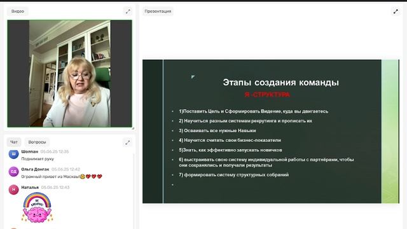Image resolution: width=407 pixels, height=229 pixels.
Task: Click the timestamp 05.06.25 12:42
Action: [x=66, y=169]
